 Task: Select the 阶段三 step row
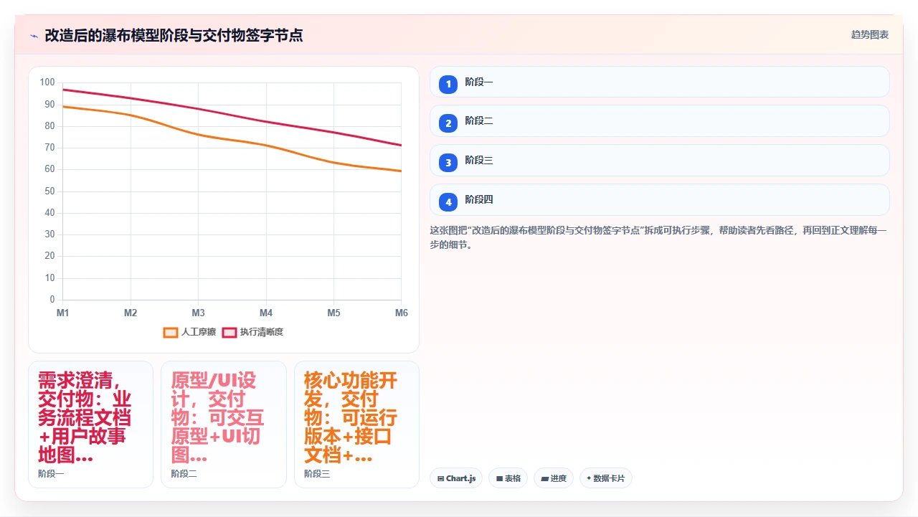(659, 161)
